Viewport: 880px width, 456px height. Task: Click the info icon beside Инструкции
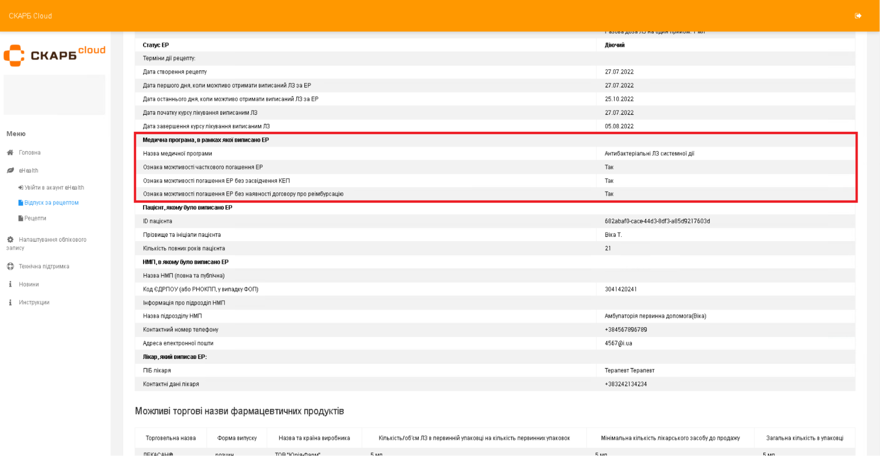(x=10, y=302)
